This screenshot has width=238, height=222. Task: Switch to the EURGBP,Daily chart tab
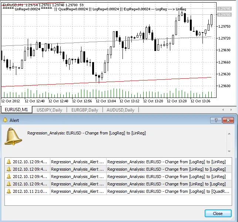click(x=85, y=110)
